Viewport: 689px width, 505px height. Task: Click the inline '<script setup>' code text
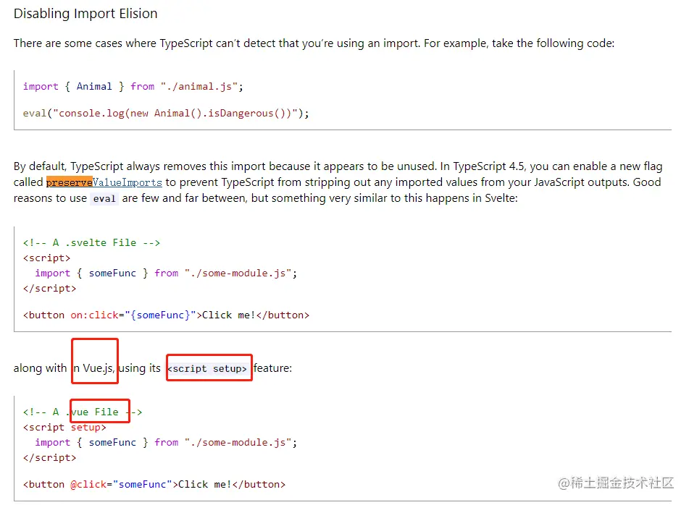207,368
